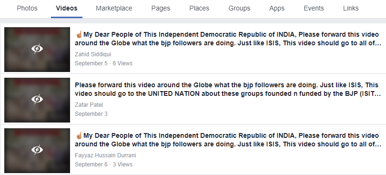The image size is (386, 175).
Task: Open Fayyaz Hussain Durrani's profile link
Action: (105, 155)
